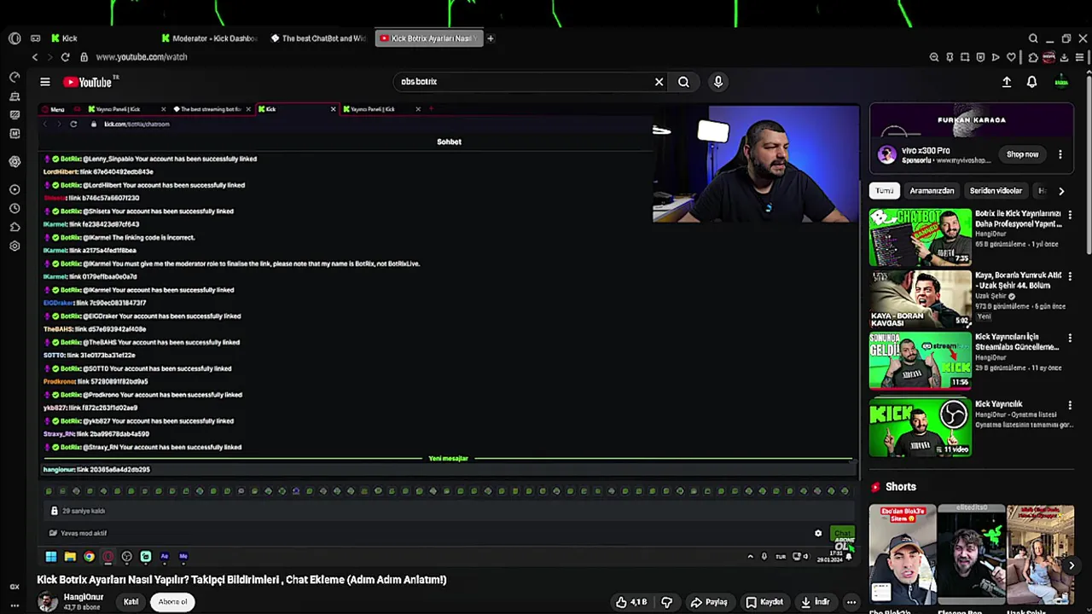
Task: Open options for Kick Yayıncılık playlist
Action: pos(1070,404)
